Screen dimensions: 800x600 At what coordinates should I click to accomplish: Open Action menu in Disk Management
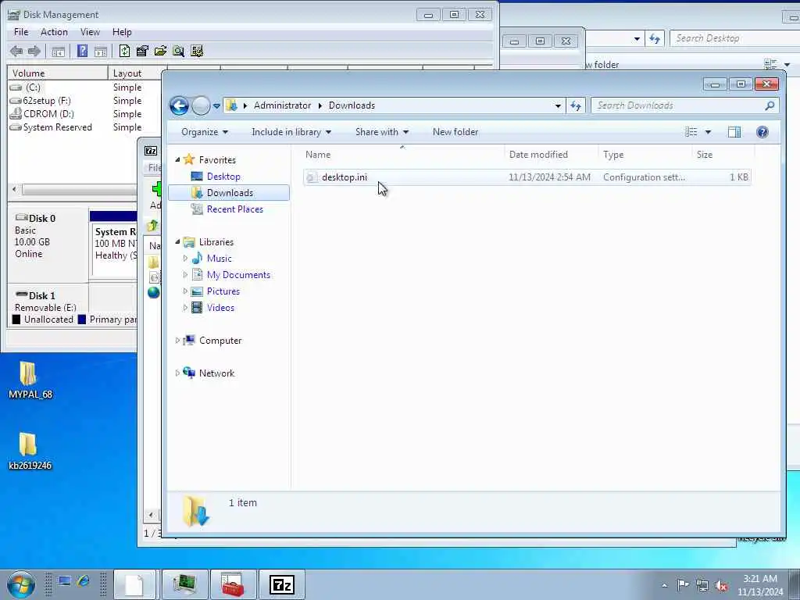point(54,31)
